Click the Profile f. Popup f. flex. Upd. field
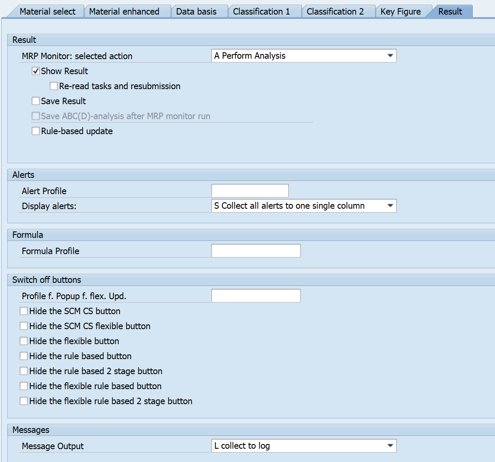This screenshot has height=462, width=495. 256,296
